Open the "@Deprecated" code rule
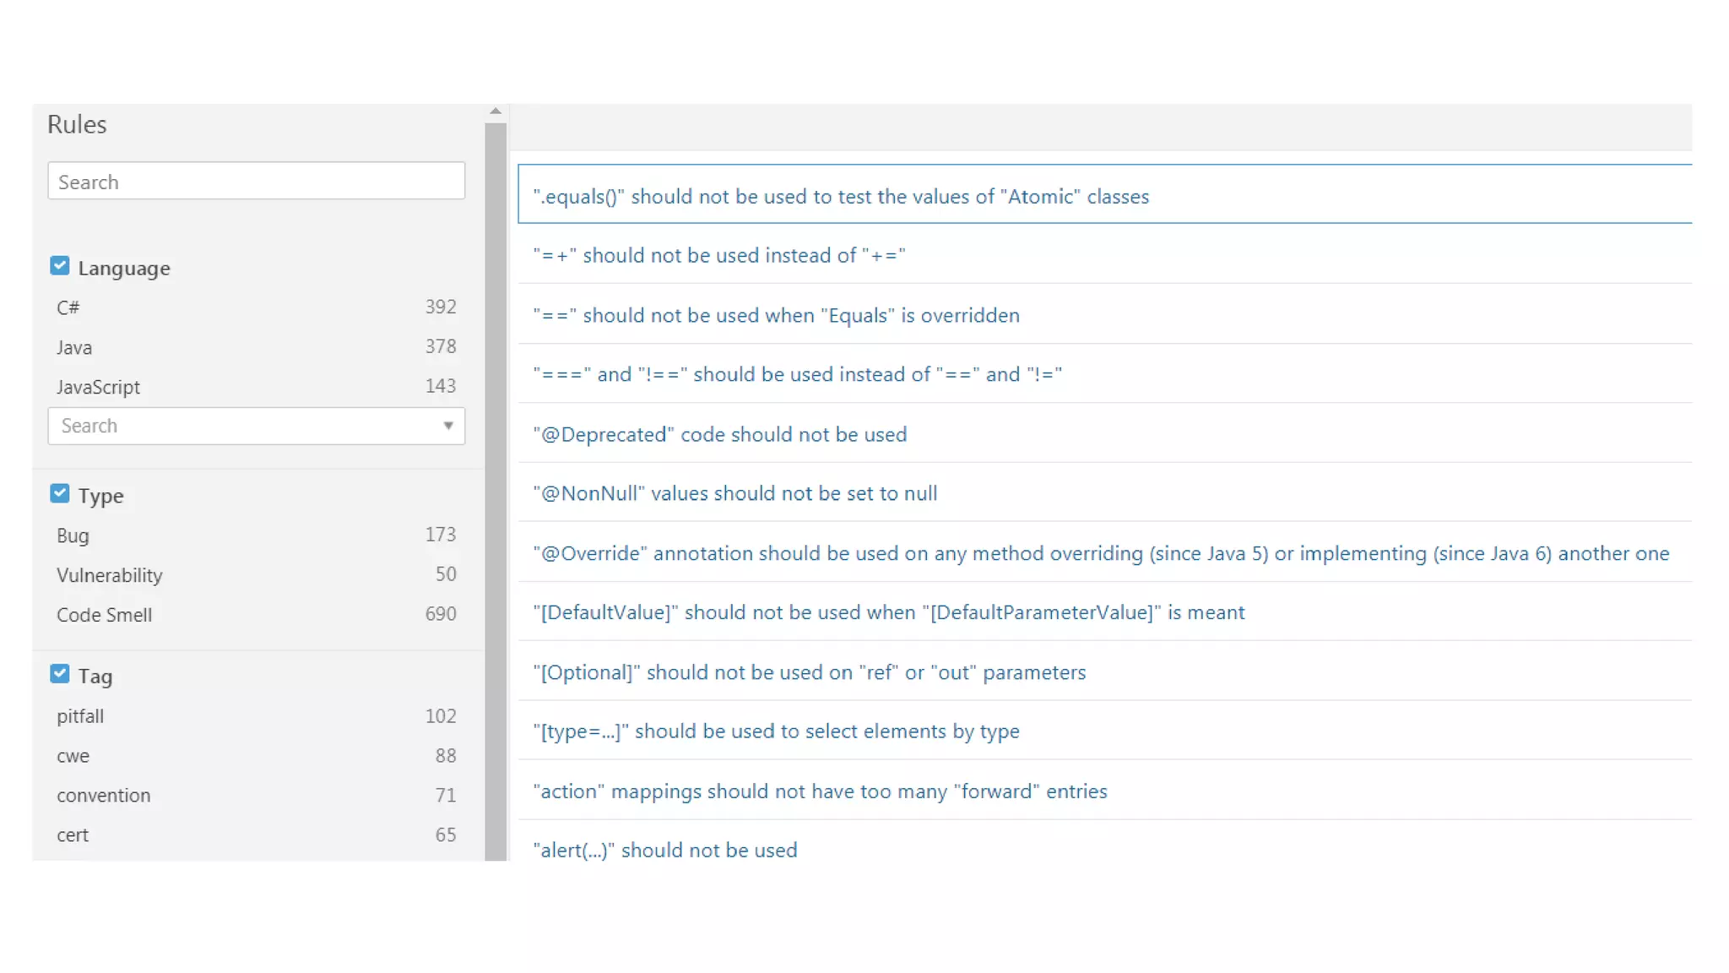Viewport: 1729px width, 973px height. pos(719,435)
